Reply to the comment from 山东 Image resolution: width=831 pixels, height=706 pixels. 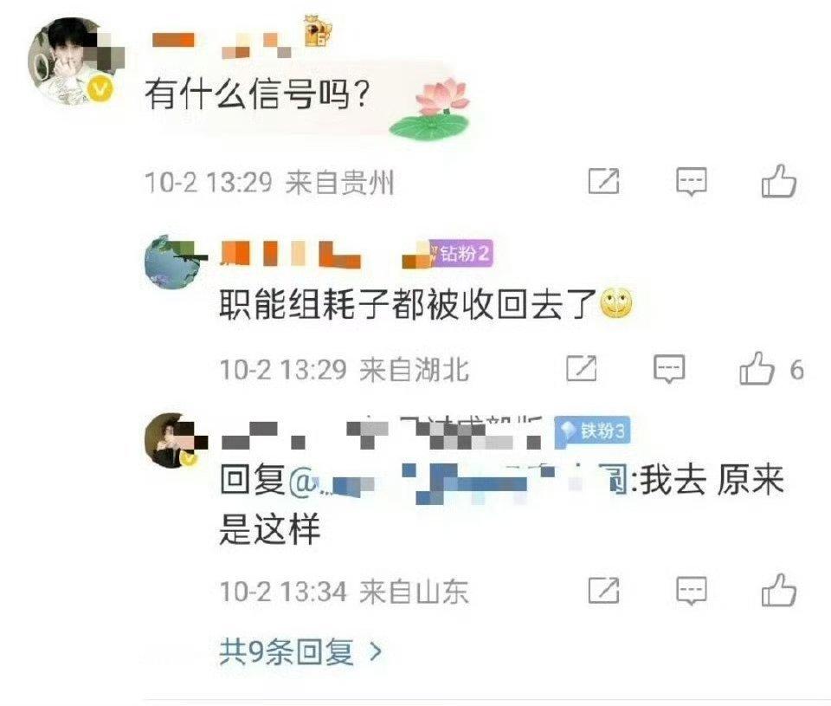[x=691, y=590]
